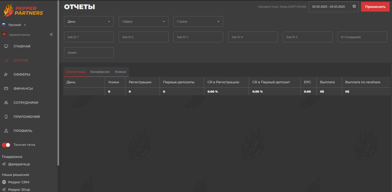392x192 pixels.
Task: Click the calendar icon in date range field
Action: tap(354, 6)
